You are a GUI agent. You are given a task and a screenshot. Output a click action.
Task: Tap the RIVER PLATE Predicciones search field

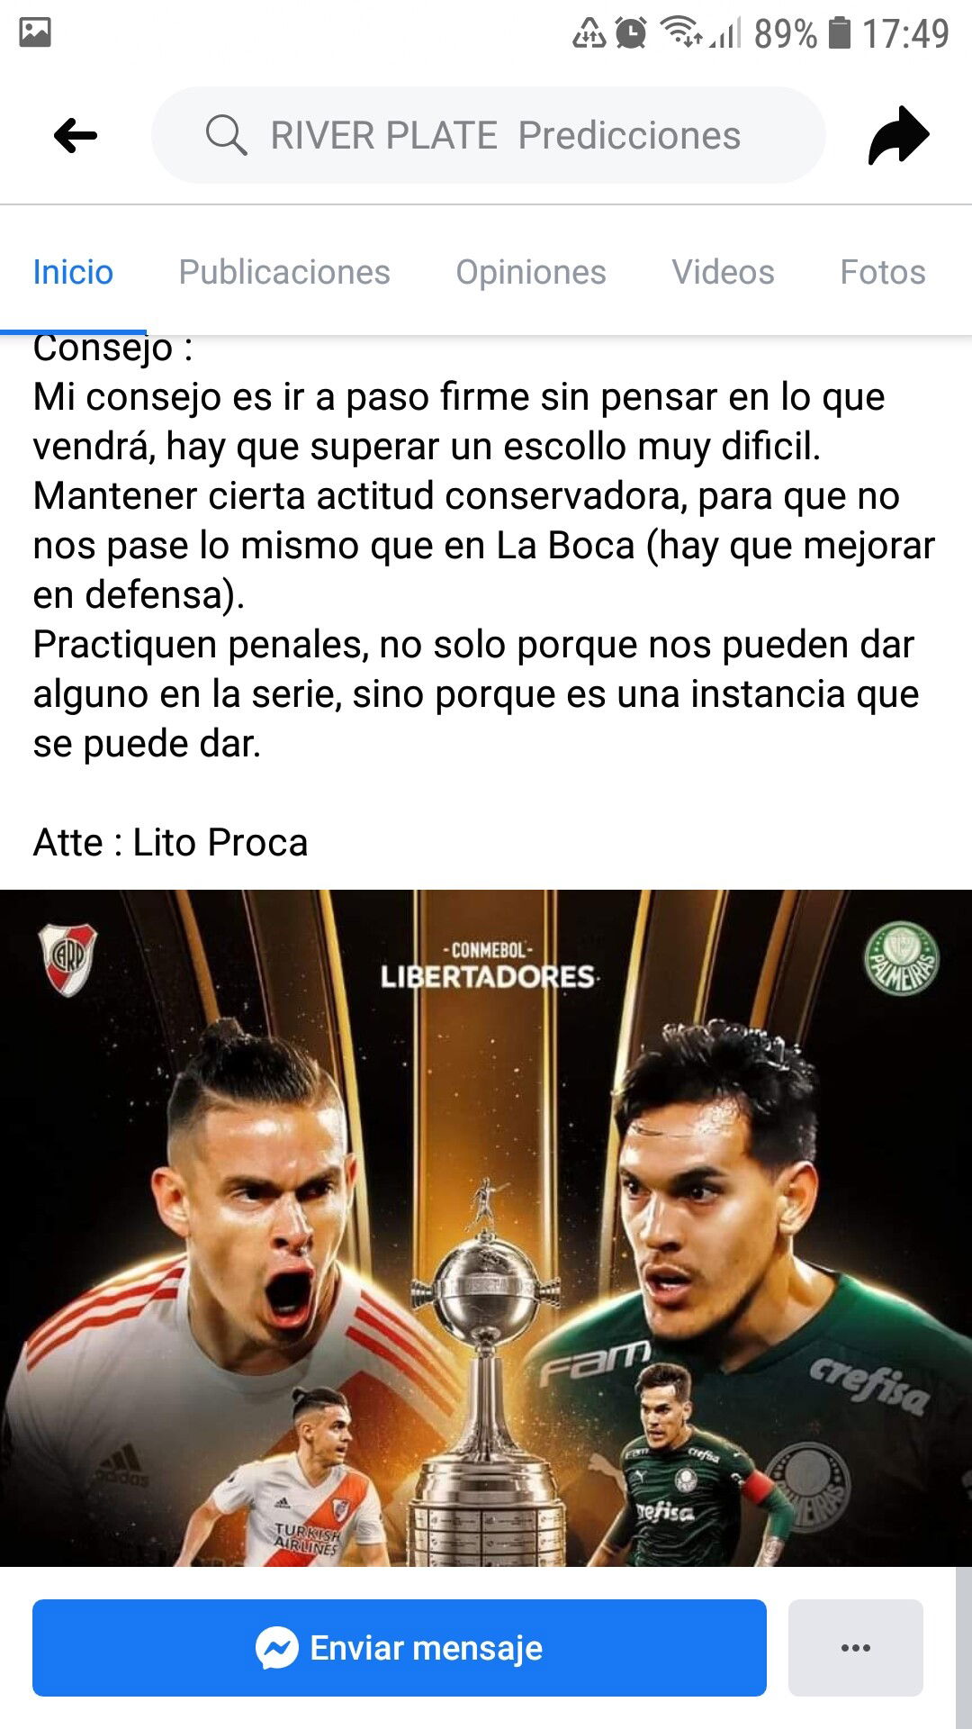click(x=489, y=135)
